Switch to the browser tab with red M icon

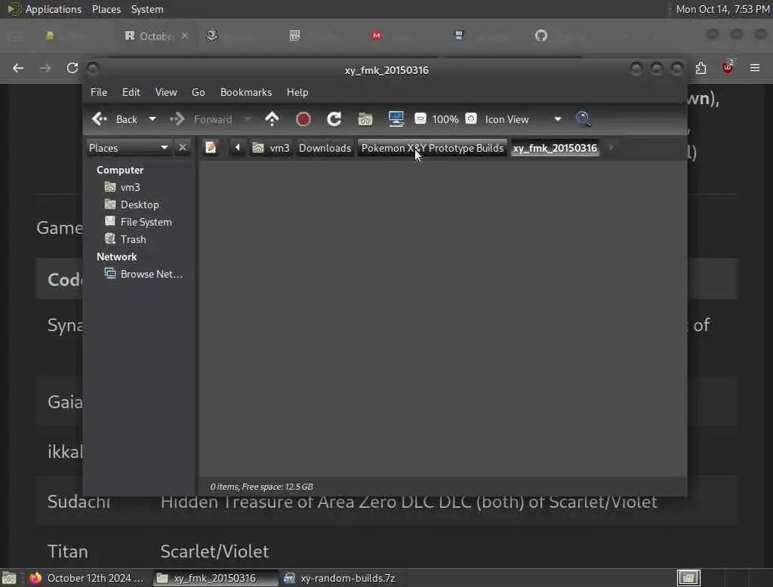(x=377, y=36)
